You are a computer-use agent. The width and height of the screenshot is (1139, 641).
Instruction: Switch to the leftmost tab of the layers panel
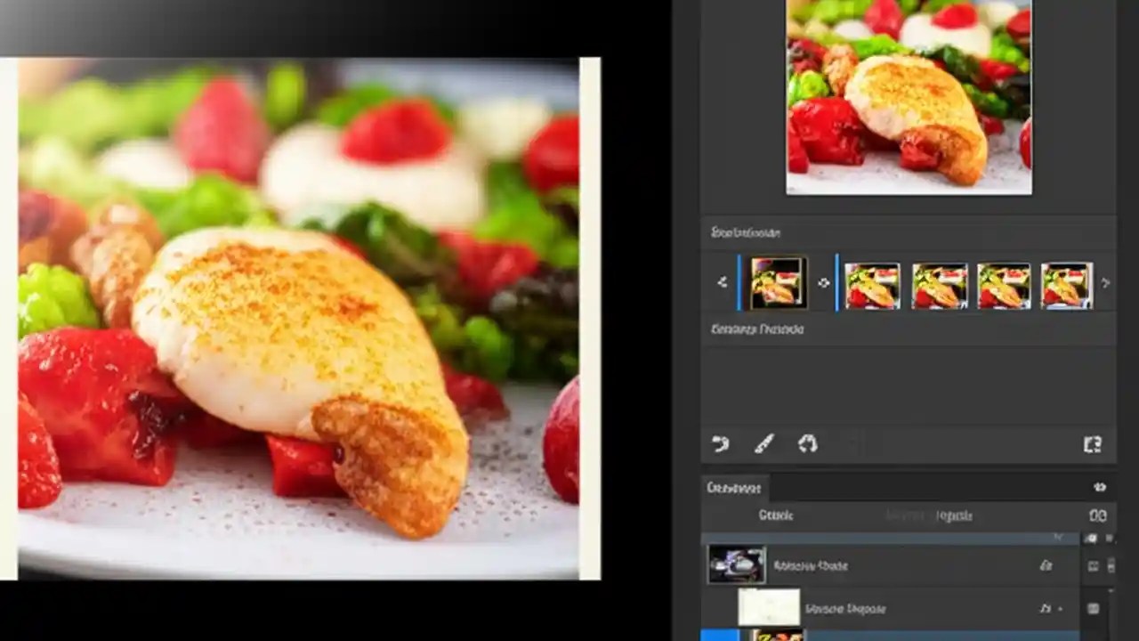733,488
